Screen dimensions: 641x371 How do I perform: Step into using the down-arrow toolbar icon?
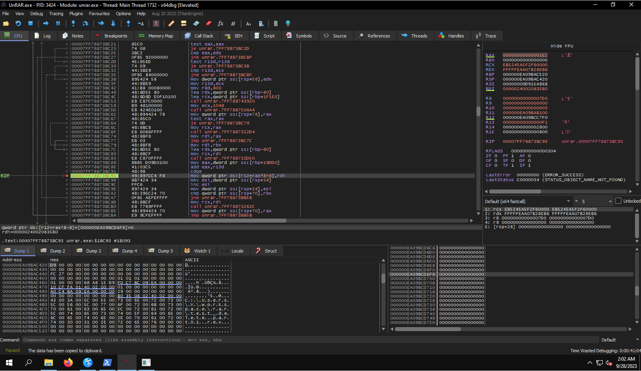click(73, 24)
